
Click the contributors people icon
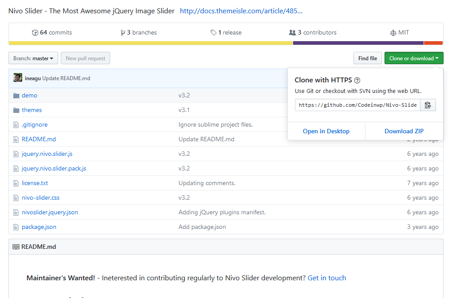[x=292, y=32]
